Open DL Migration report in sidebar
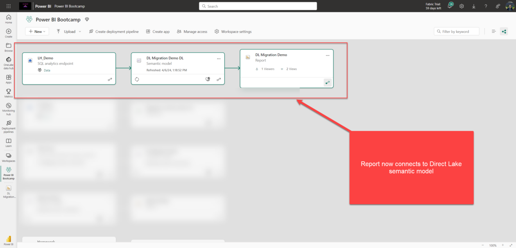The height and width of the screenshot is (248, 516). (9, 192)
